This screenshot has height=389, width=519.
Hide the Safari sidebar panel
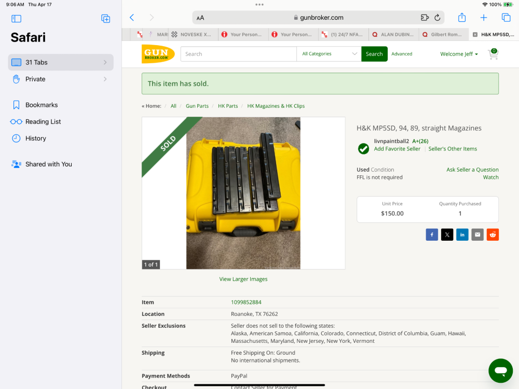16,19
